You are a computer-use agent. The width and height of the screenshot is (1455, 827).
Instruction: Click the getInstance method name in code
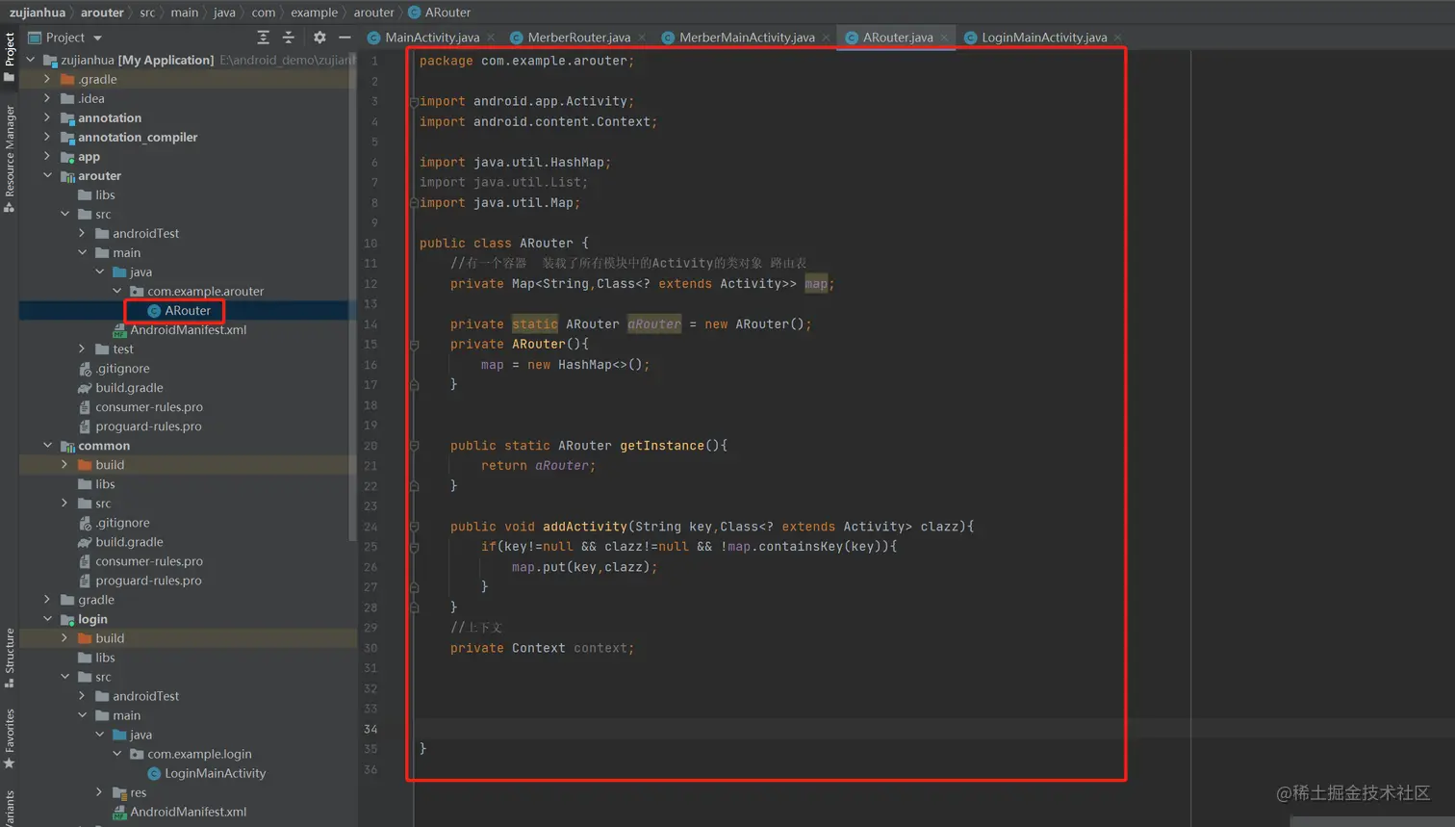pos(662,446)
